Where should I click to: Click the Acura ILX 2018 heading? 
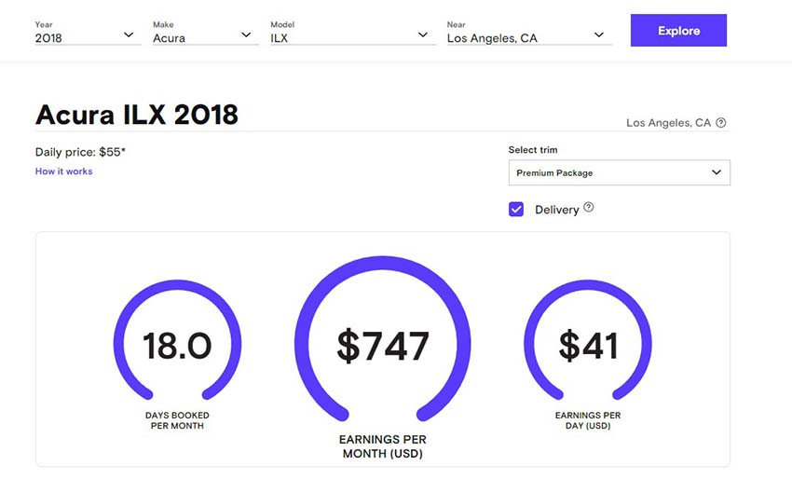click(x=136, y=115)
